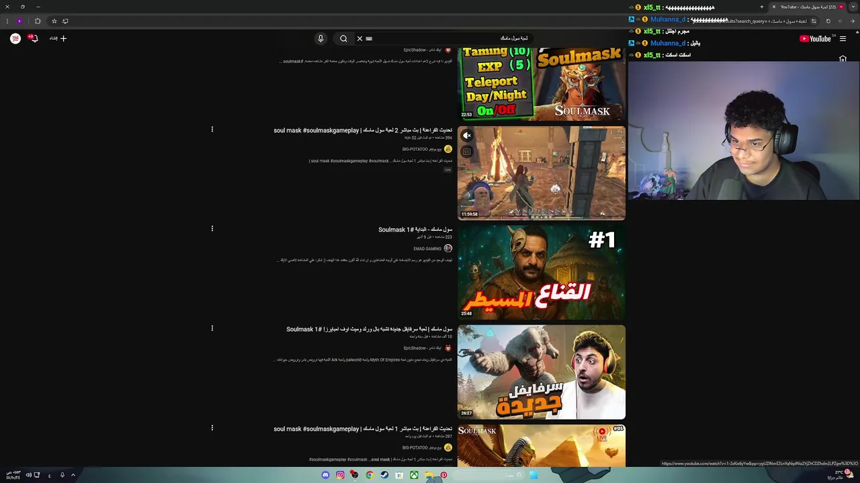This screenshot has height=483, width=860.
Task: Open the video title 'Soulmask 1# سول ماسك - البداية'
Action: pyautogui.click(x=415, y=229)
